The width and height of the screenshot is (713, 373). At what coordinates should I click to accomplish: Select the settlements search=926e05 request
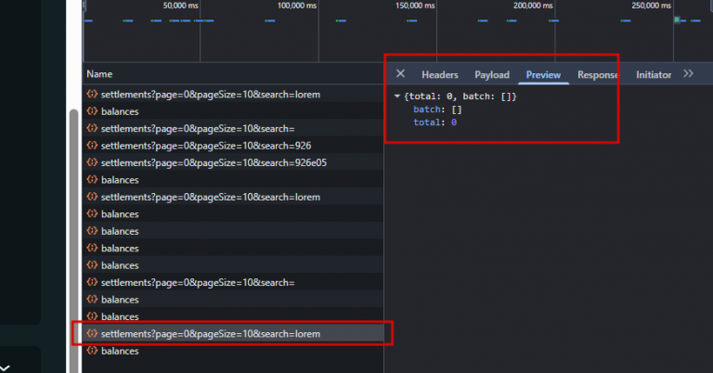tap(233, 162)
